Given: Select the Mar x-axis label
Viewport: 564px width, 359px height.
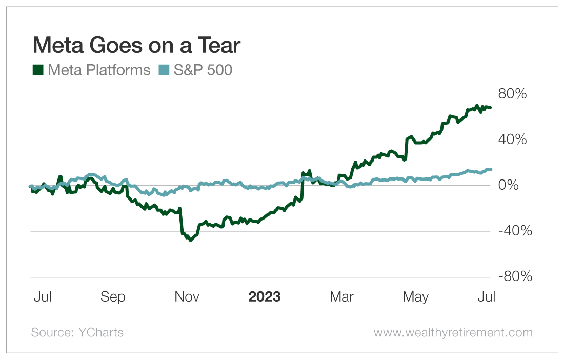Looking at the screenshot, I should 341,297.
